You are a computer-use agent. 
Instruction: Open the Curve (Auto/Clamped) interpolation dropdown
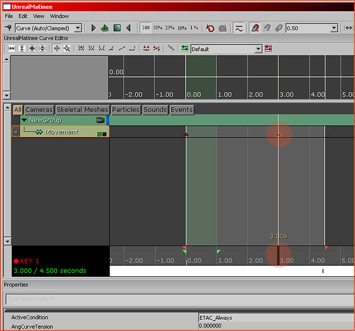pyautogui.click(x=77, y=28)
